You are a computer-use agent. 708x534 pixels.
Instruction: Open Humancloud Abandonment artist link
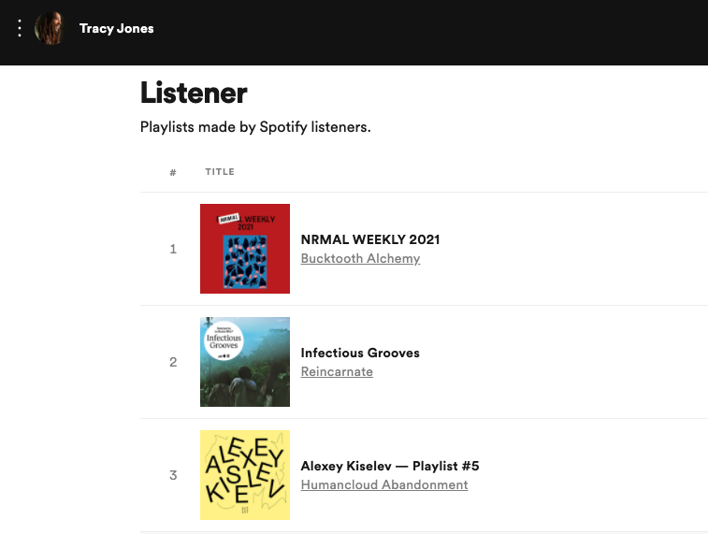[384, 484]
